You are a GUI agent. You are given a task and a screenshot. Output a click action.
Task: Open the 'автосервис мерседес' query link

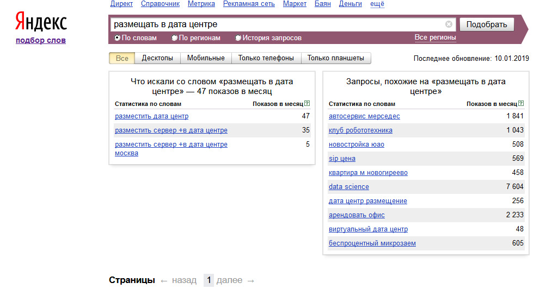[x=364, y=116]
